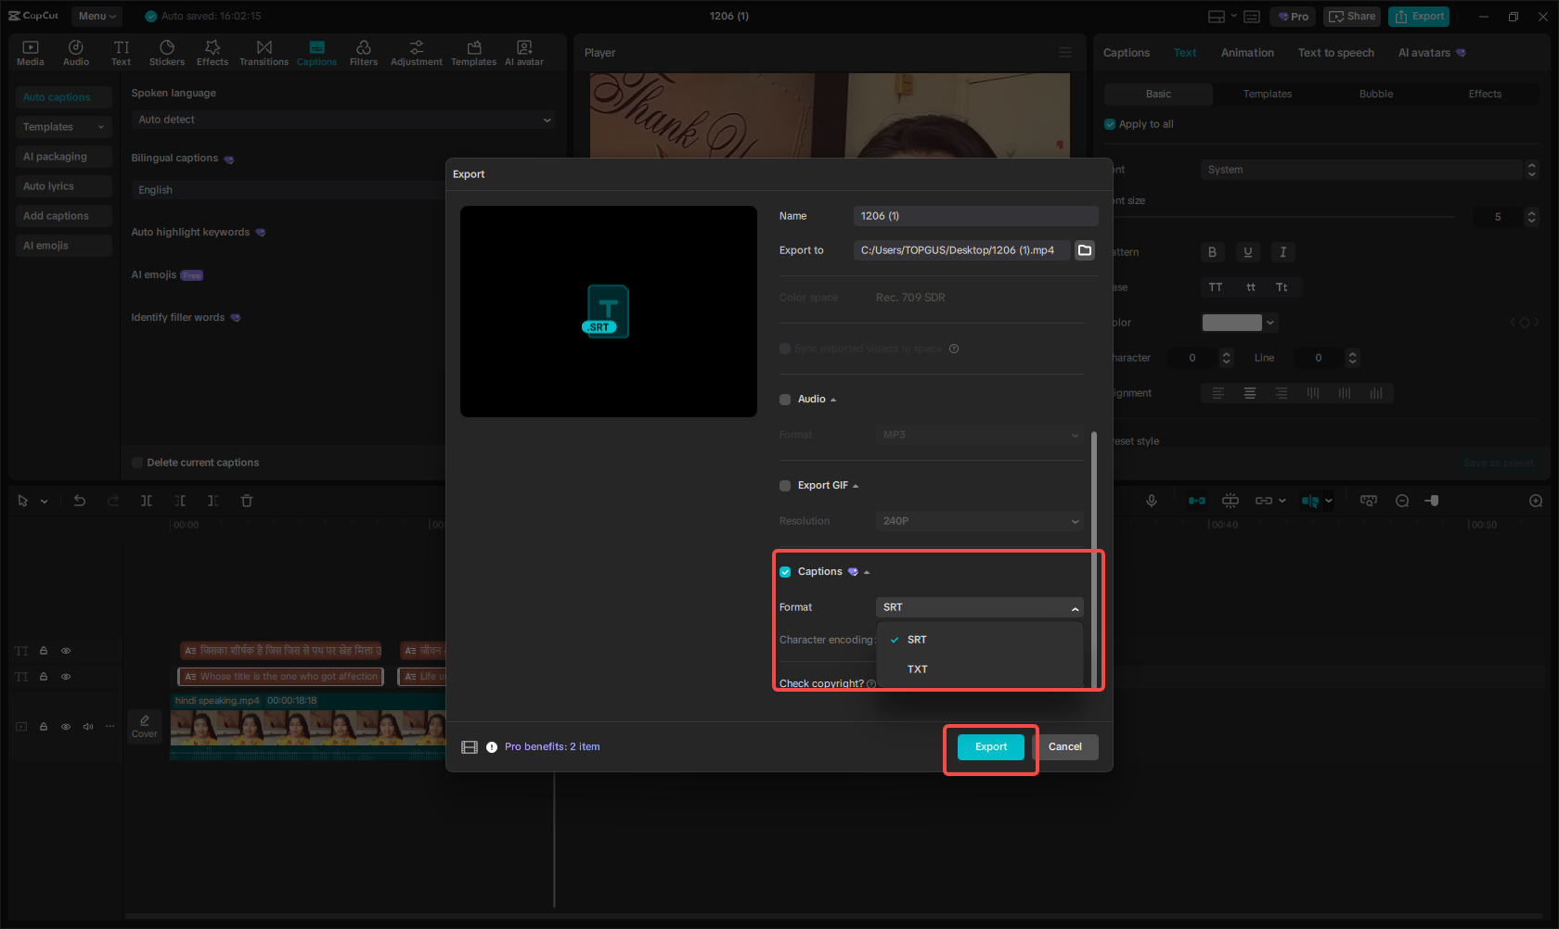Click the Italic pattern icon

click(1283, 252)
